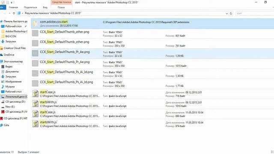This screenshot has width=274, height=154.
Task: Select Рабочий стол under Этот компьютер
Action: point(13,92)
